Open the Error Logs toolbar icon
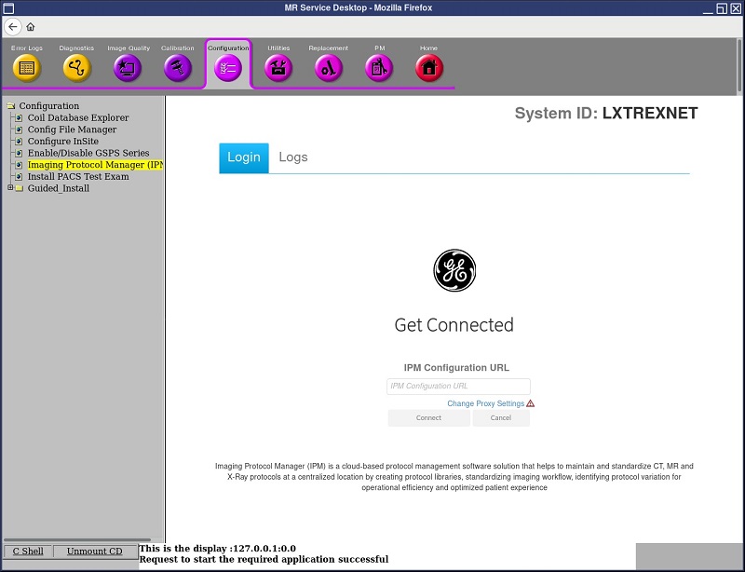Screen dimensions: 745x572 coord(27,67)
